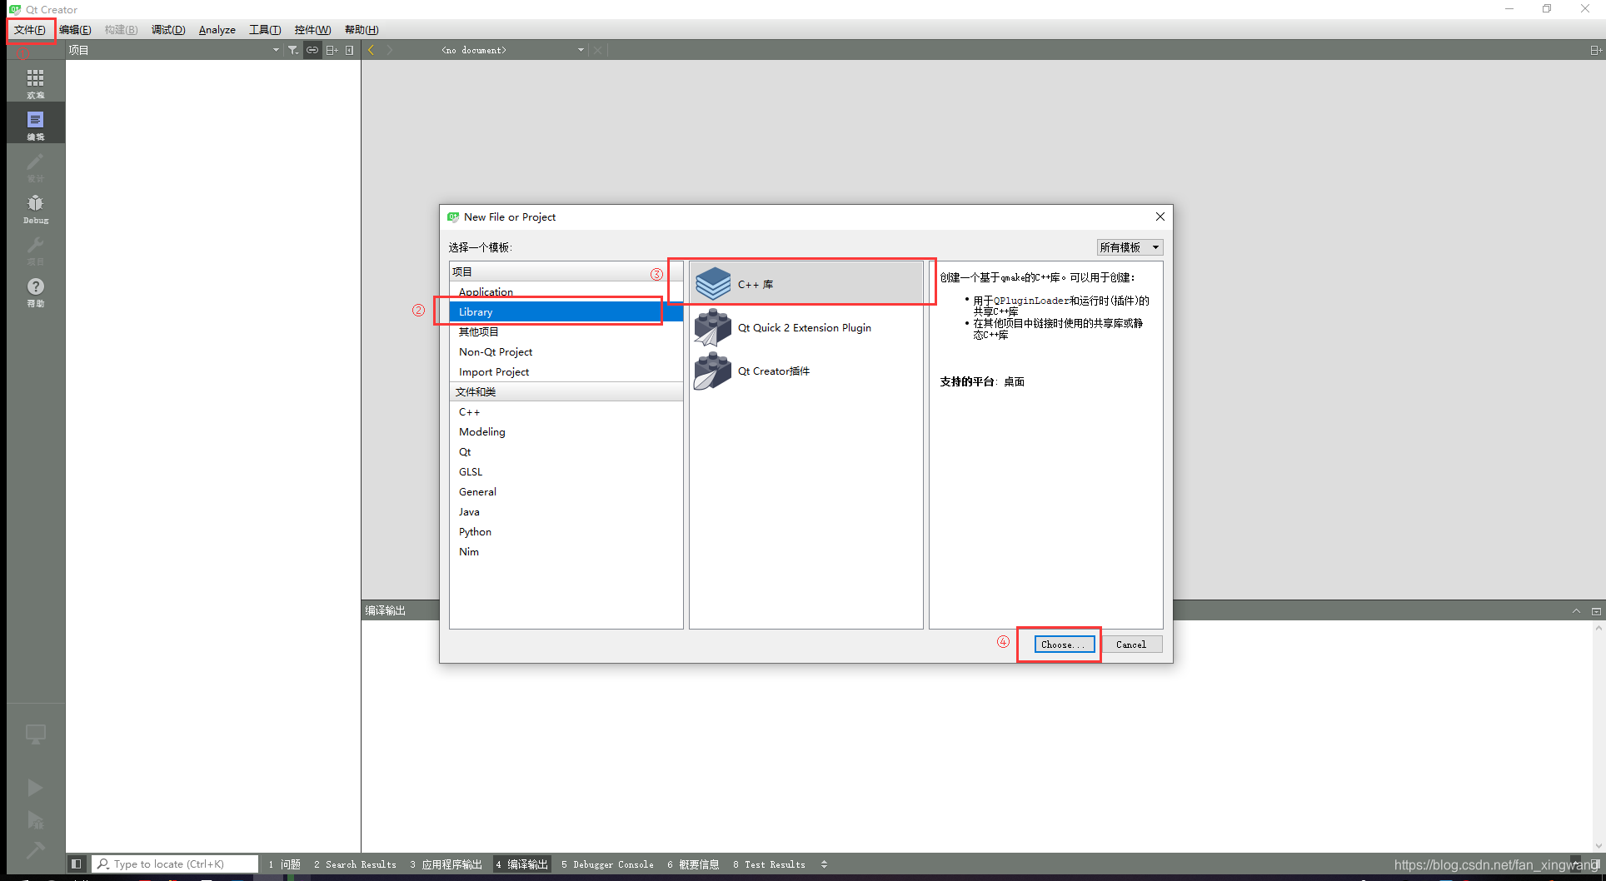The image size is (1606, 881).
Task: Select the C++ 库 template
Action: point(805,284)
